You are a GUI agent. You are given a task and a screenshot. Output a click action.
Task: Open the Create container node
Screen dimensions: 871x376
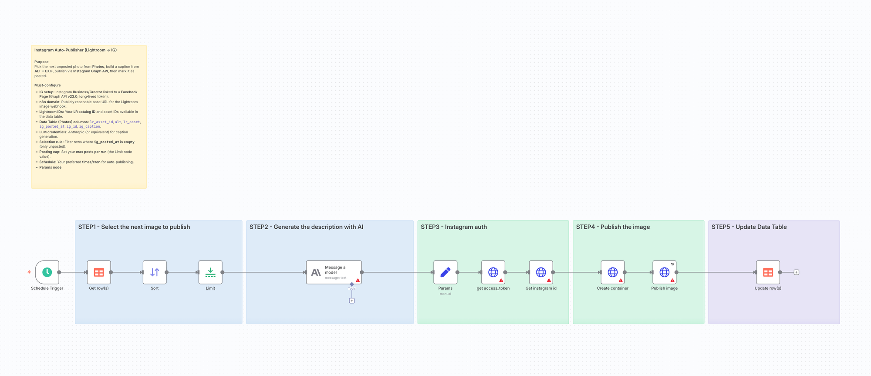612,272
